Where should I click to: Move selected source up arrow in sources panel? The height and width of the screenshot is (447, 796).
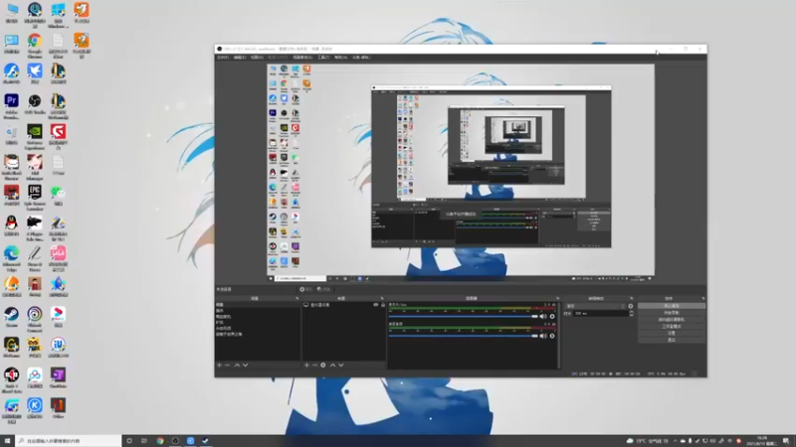point(332,365)
